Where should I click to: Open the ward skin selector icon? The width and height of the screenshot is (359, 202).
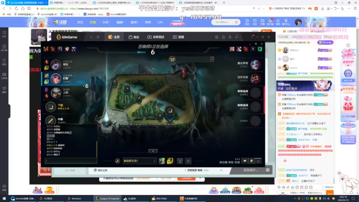coord(180,161)
